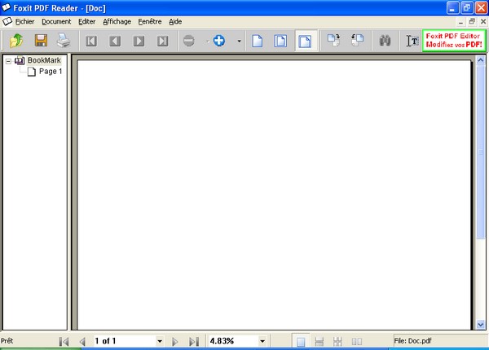
Task: Select fit page view icon
Action: [280, 41]
